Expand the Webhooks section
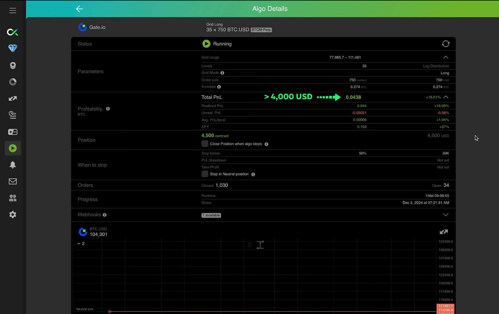 click(x=446, y=215)
